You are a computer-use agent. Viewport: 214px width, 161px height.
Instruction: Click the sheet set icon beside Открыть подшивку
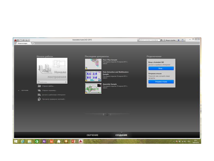39,90
